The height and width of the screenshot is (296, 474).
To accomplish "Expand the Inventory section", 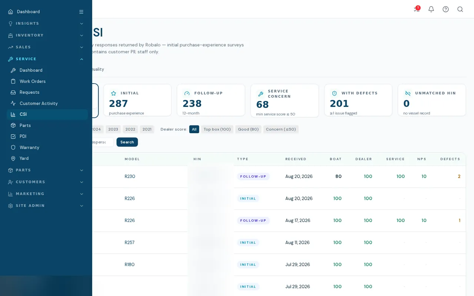I will click(46, 36).
